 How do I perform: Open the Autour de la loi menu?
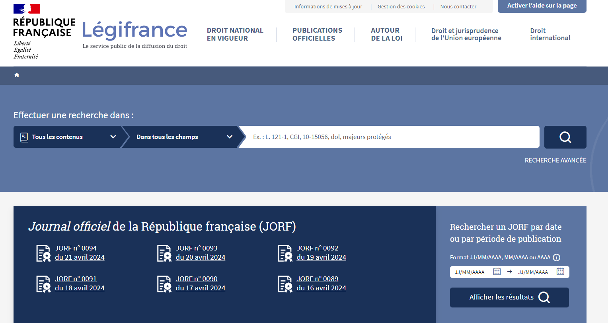click(x=386, y=34)
